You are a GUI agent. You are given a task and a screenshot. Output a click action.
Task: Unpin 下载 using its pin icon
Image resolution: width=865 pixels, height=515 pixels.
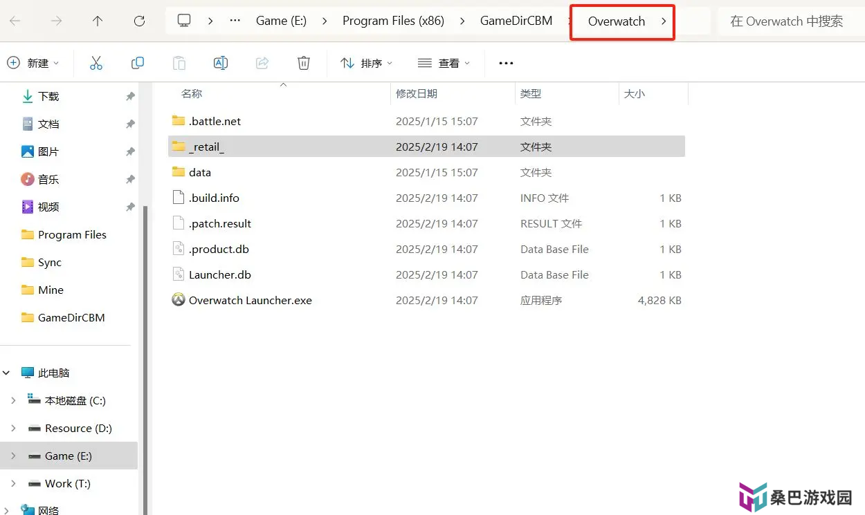point(130,97)
